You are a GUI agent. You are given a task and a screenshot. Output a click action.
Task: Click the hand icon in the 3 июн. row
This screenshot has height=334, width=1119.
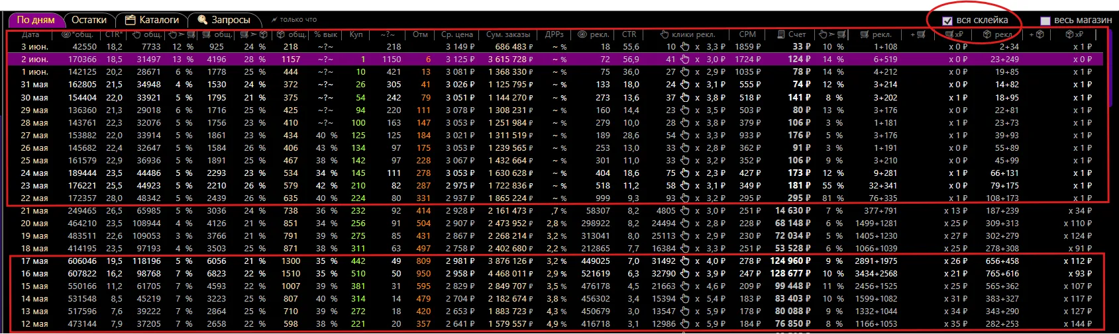point(685,47)
